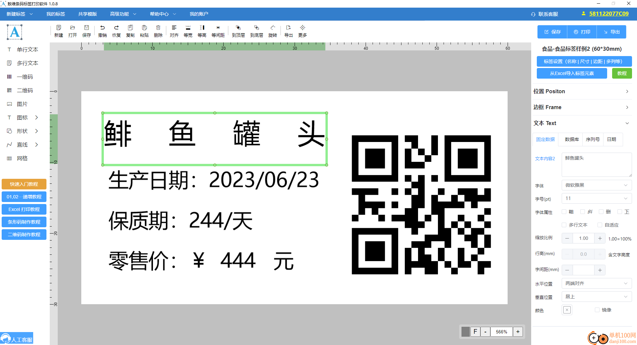Image resolution: width=637 pixels, height=345 pixels.
Task: Click the 粘贴 (paste) toolbar icon
Action: coord(144,31)
